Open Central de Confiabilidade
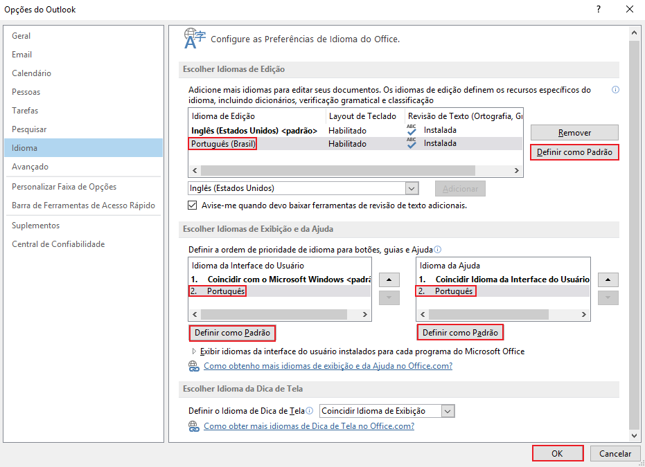Image resolution: width=645 pixels, height=467 pixels. tap(84, 244)
